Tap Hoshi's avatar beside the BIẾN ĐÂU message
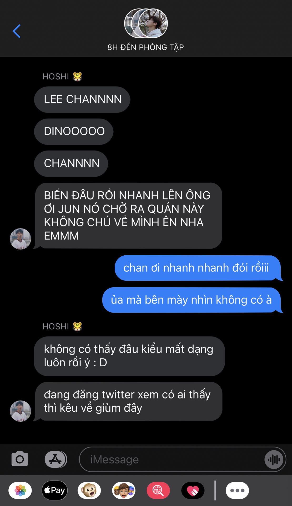 tap(21, 239)
